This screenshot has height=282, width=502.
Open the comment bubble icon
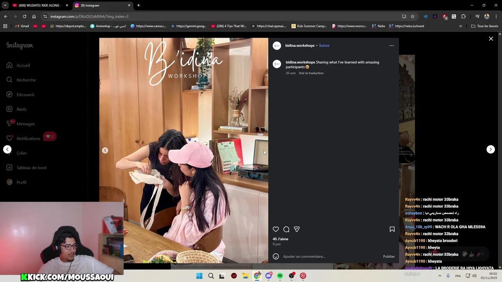coord(286,230)
